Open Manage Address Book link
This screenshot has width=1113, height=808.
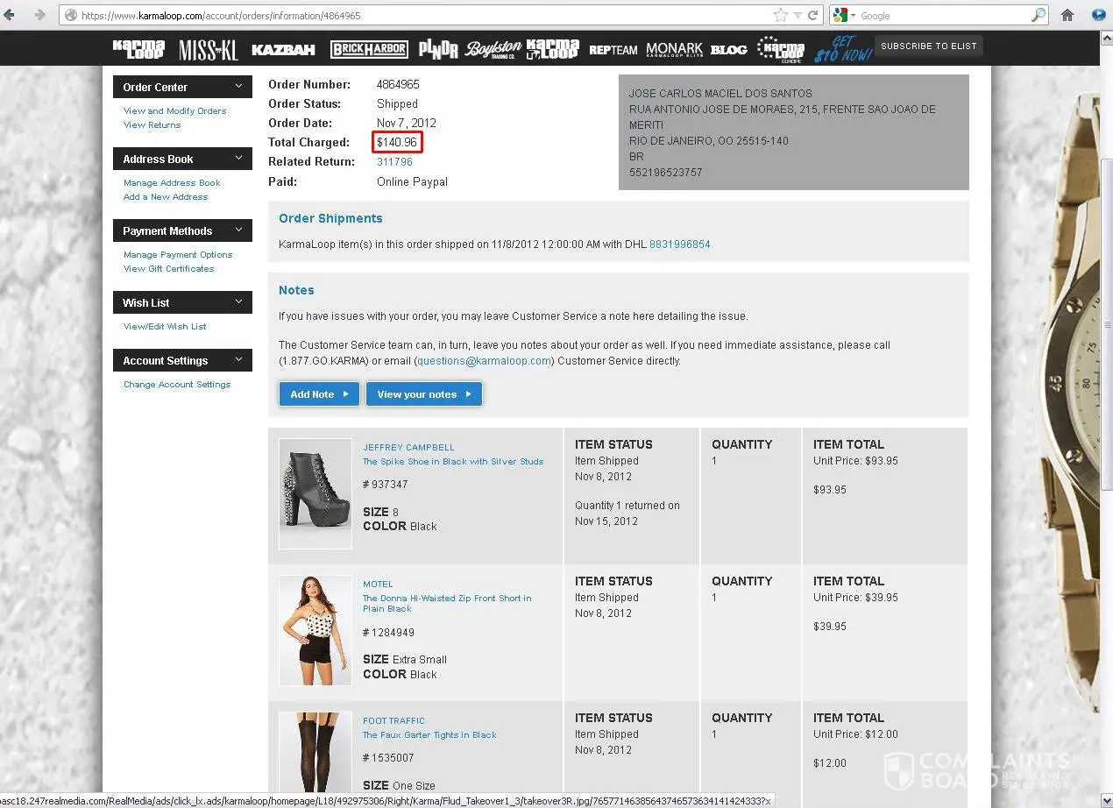pos(172,183)
